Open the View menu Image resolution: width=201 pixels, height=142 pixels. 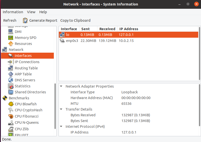[31, 12]
